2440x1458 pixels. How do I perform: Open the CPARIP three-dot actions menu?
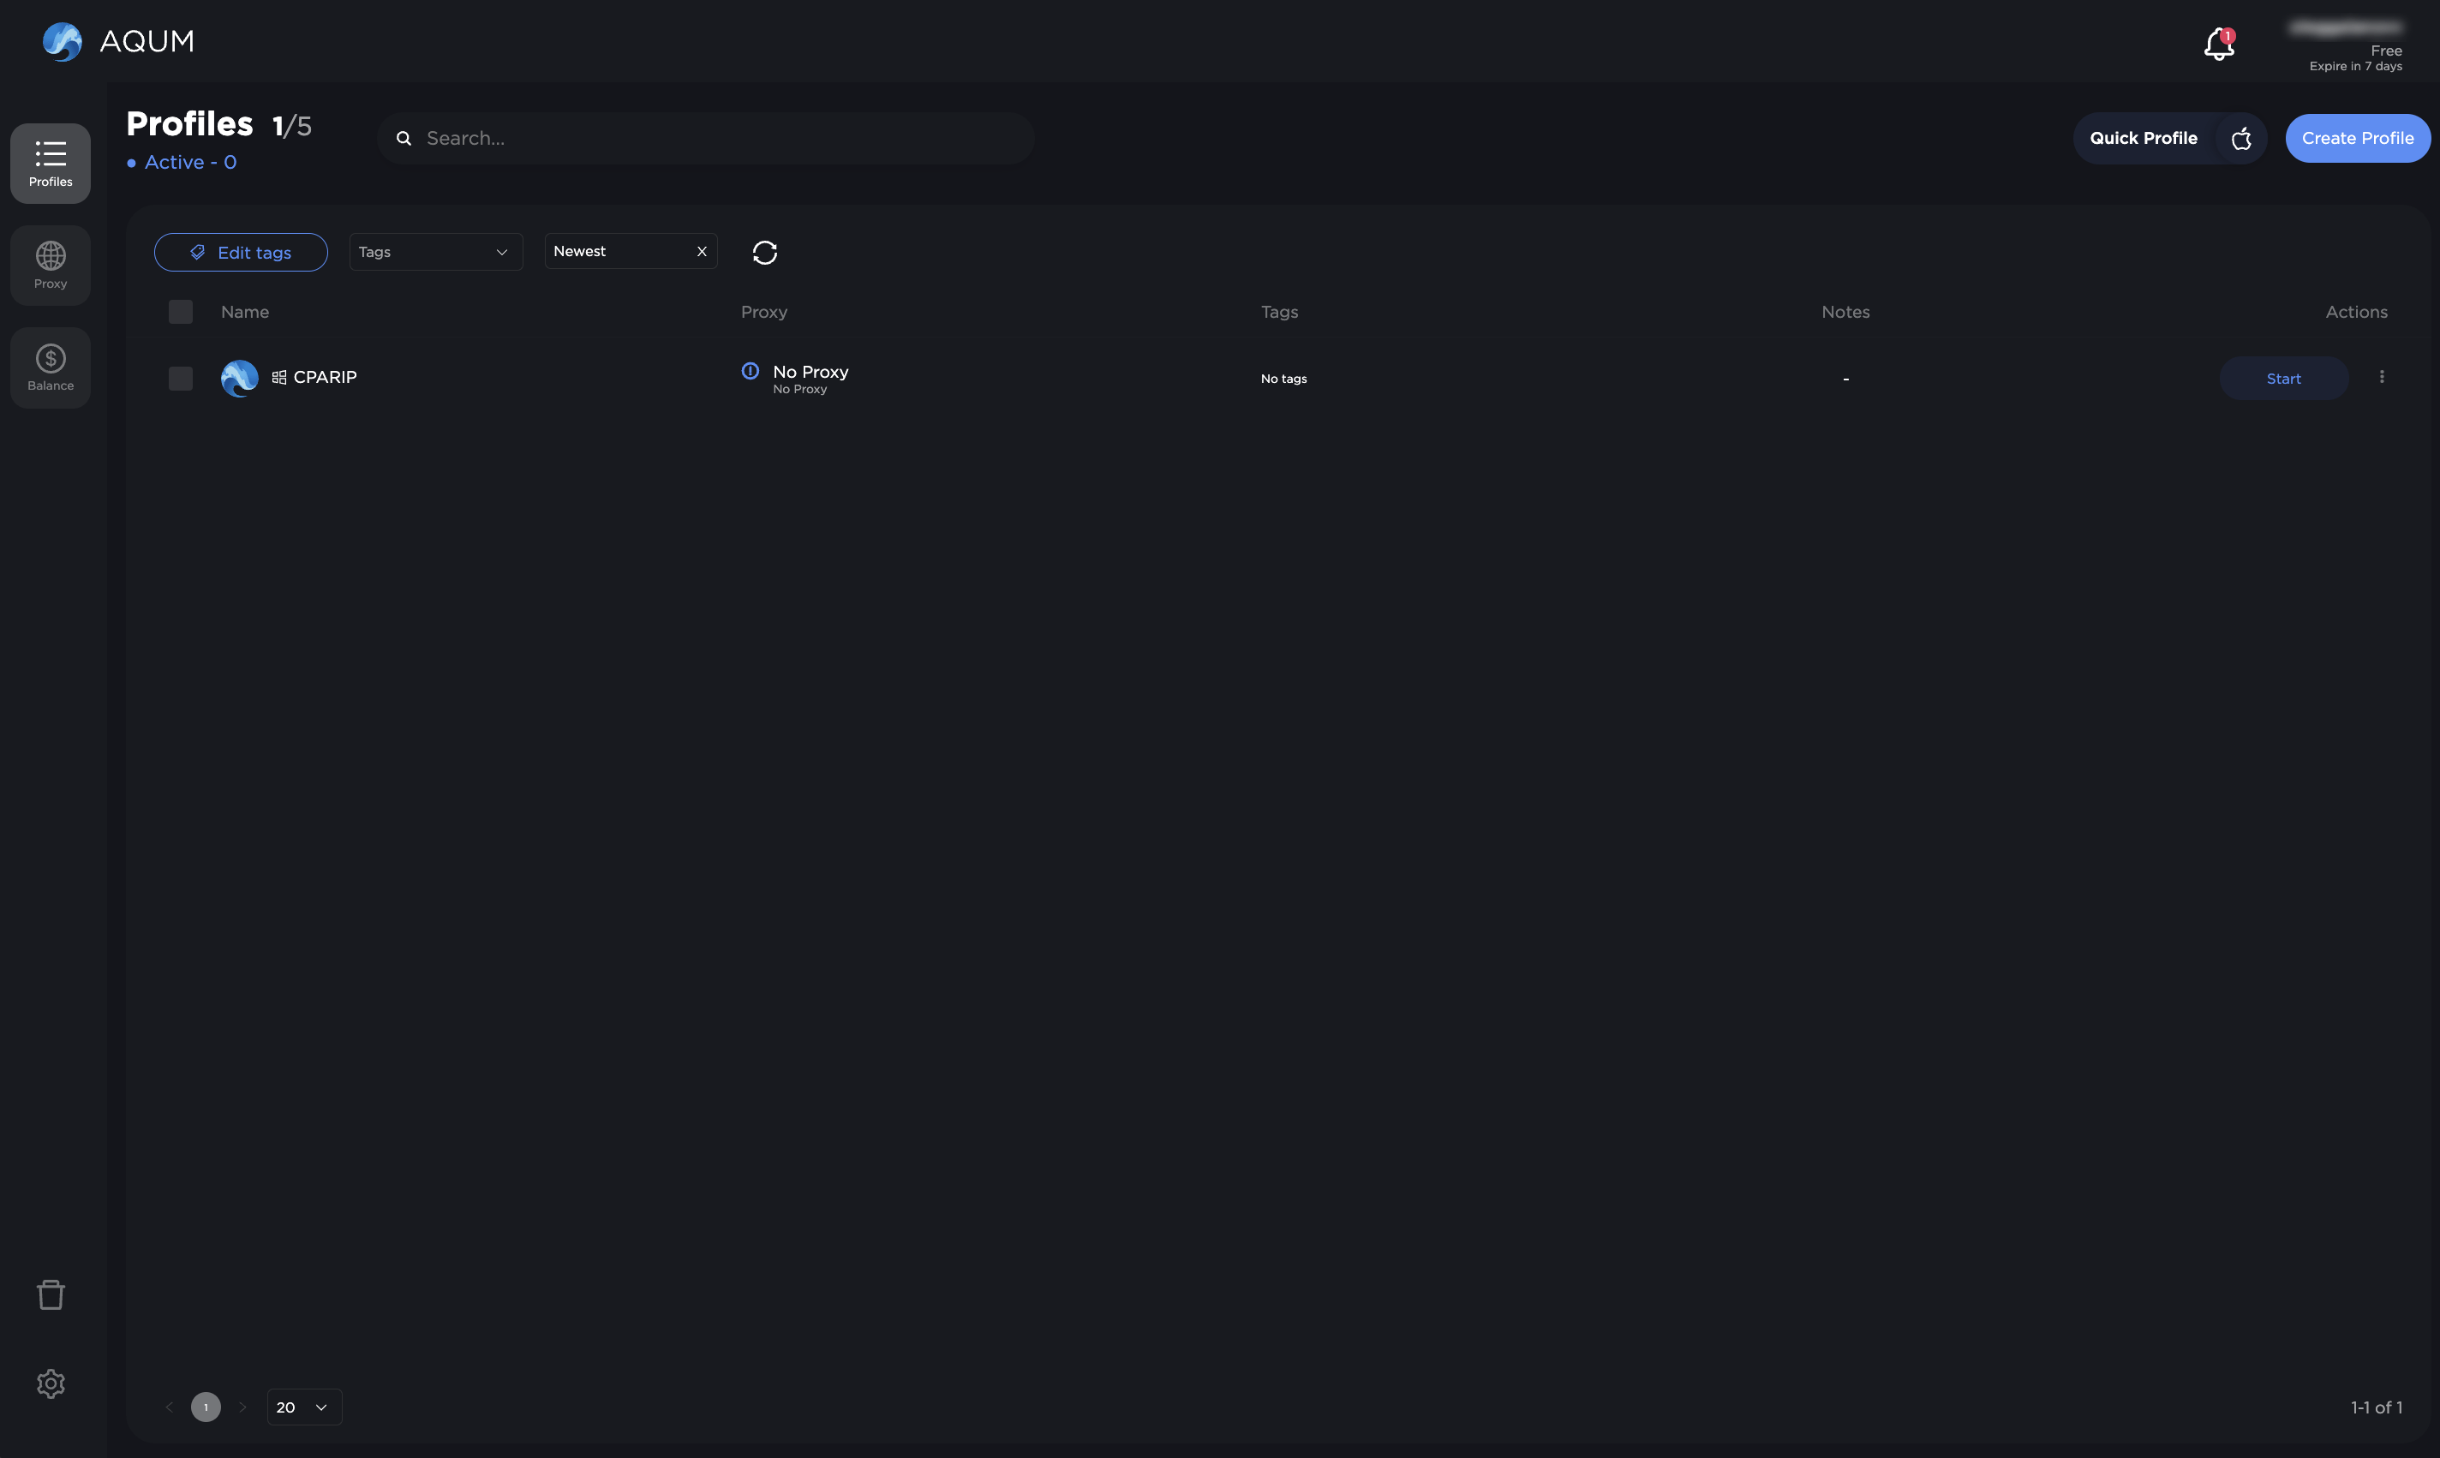click(2382, 377)
